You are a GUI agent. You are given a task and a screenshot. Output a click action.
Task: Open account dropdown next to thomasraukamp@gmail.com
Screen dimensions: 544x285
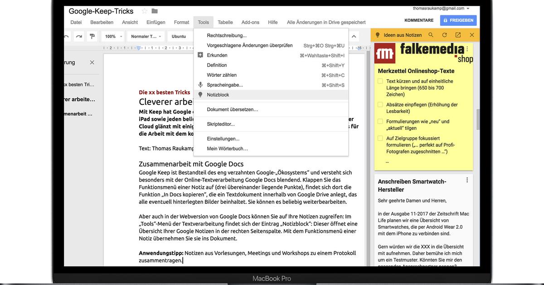tap(468, 9)
